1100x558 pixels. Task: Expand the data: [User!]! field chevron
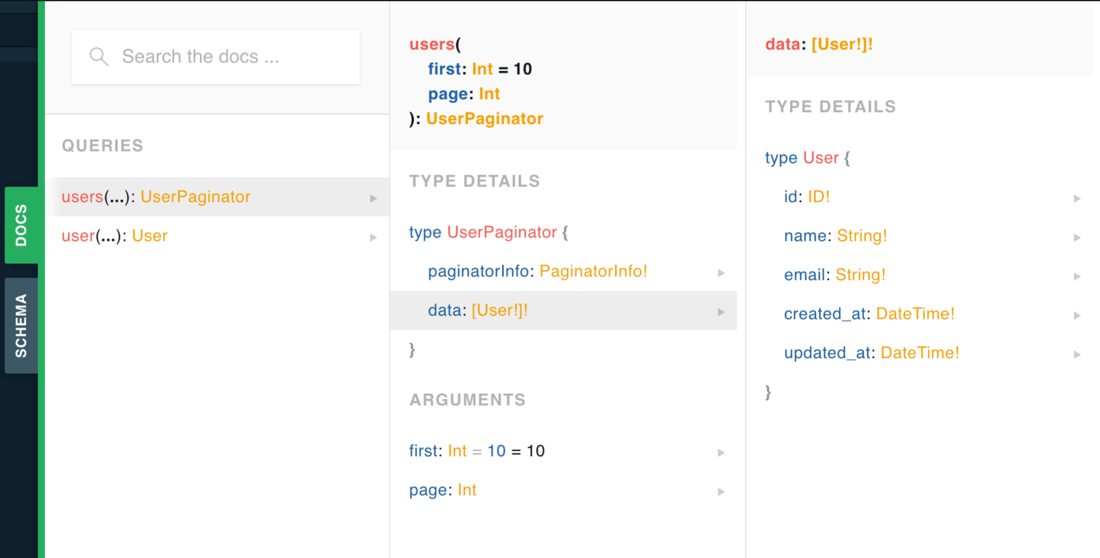721,312
